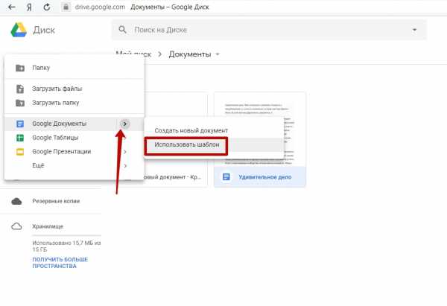Click the upload folder icon
The height and width of the screenshot is (306, 447).
click(20, 103)
